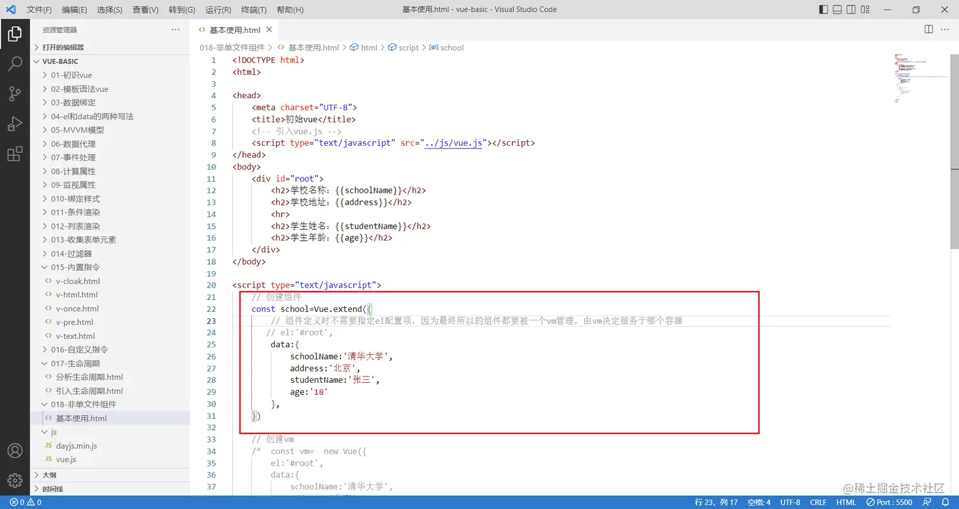Customize layout icon in title bar

pyautogui.click(x=864, y=10)
